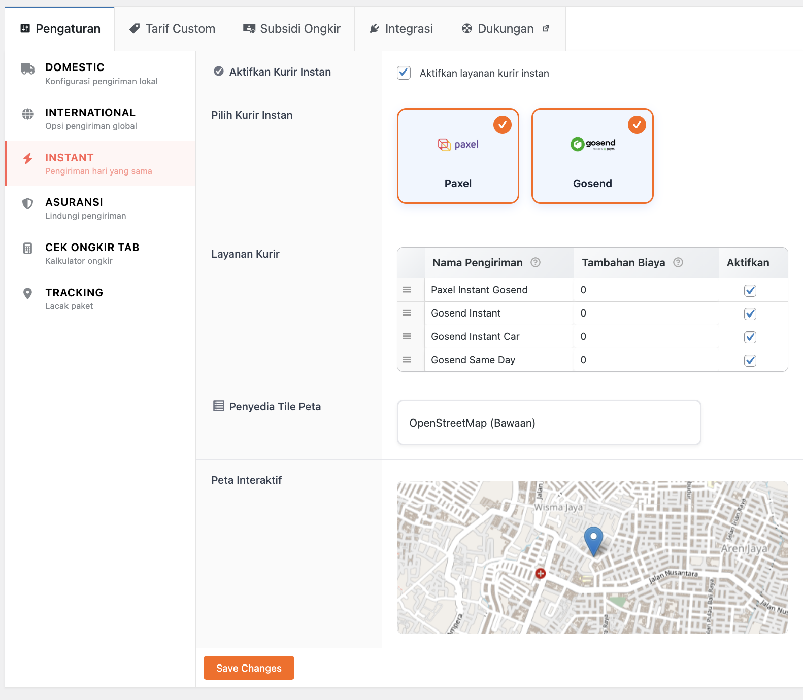Click the Tracking location pin icon
The image size is (803, 700).
28,293
